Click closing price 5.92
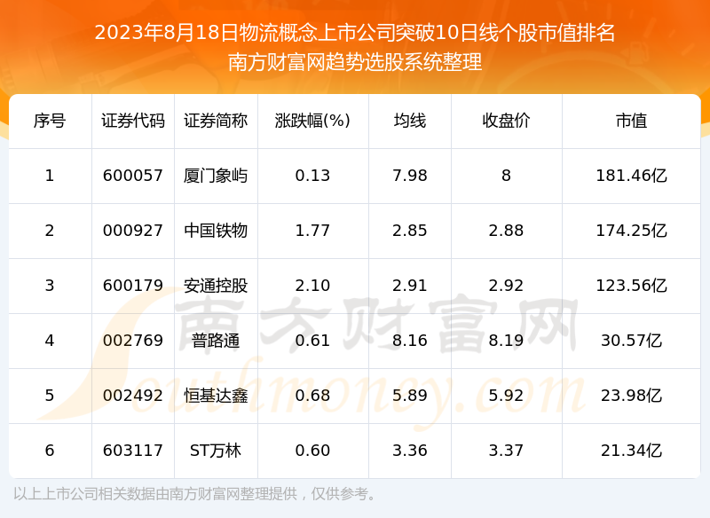The height and width of the screenshot is (518, 710). 506,396
